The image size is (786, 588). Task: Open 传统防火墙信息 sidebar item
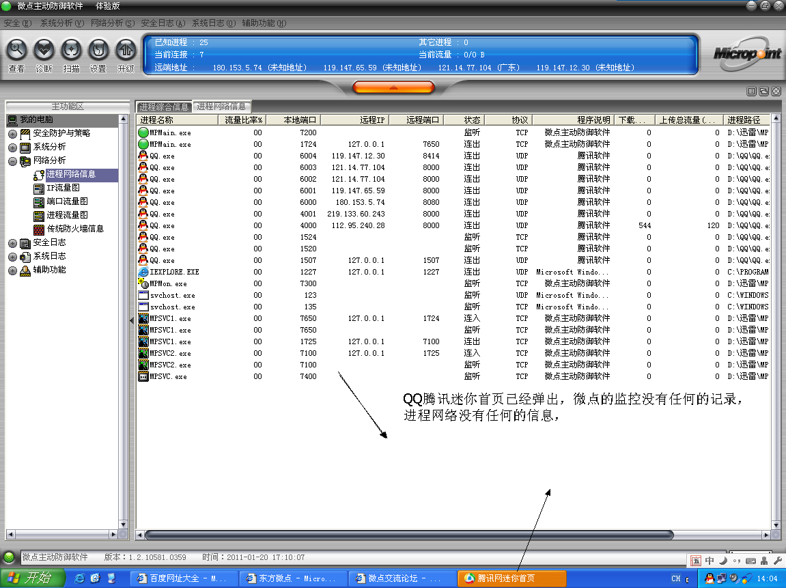[x=75, y=229]
